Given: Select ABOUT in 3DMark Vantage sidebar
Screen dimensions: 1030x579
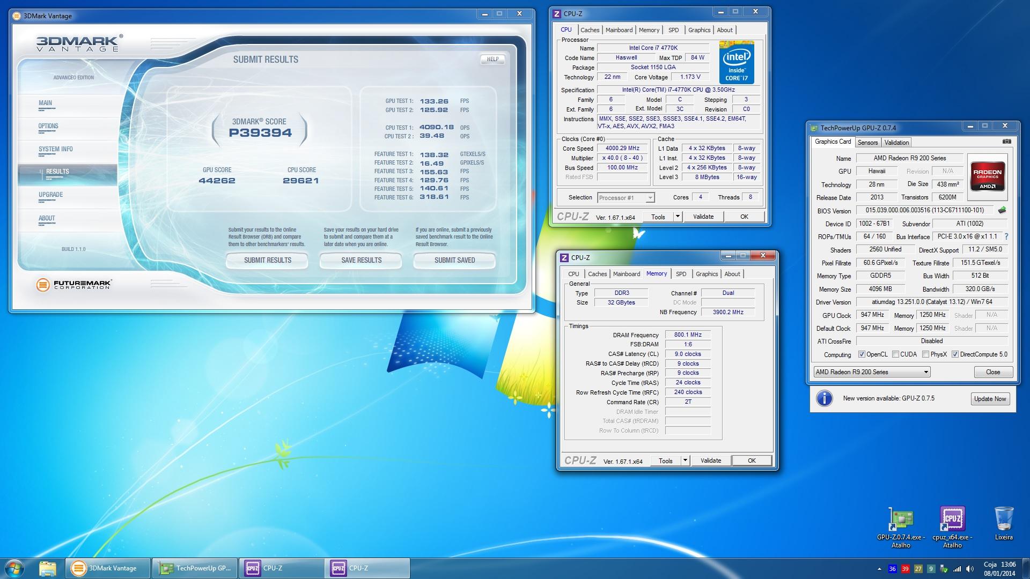Looking at the screenshot, I should pos(47,219).
